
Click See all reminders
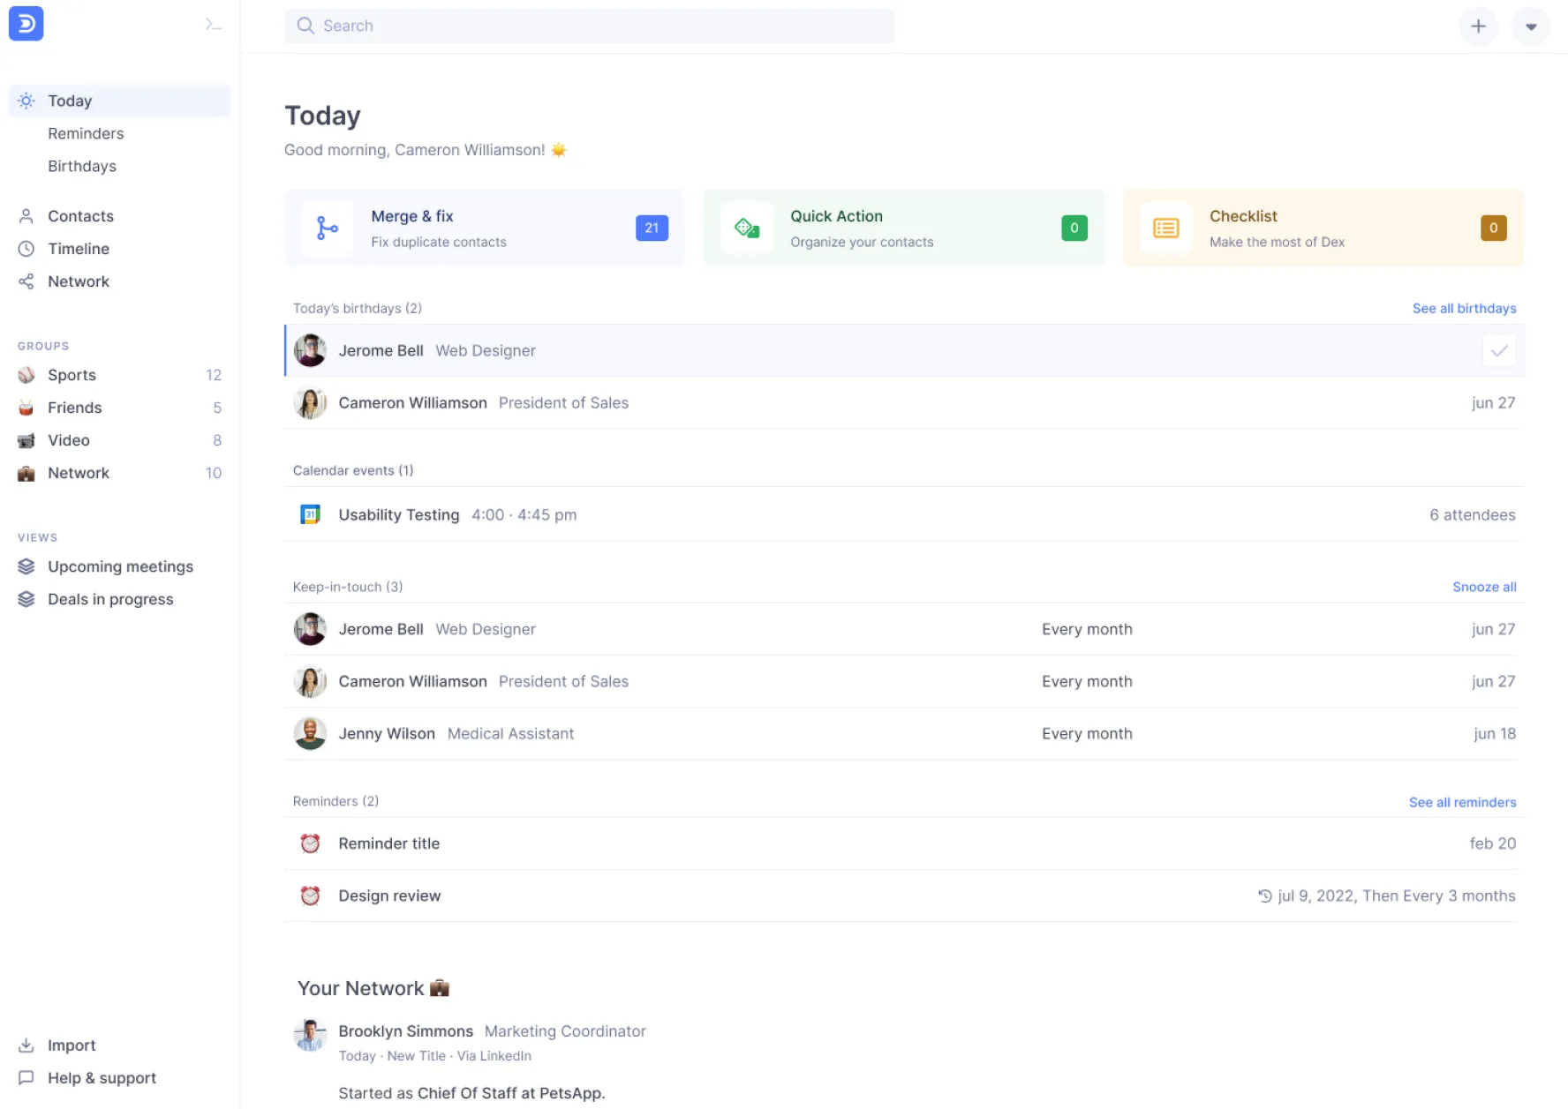1462,802
